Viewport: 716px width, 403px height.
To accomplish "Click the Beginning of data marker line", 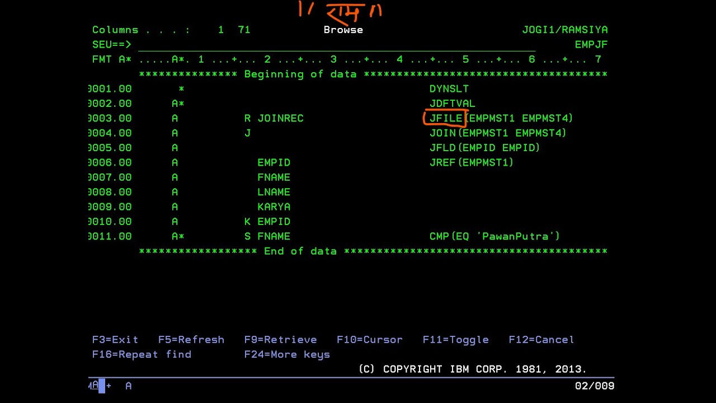I will [373, 74].
